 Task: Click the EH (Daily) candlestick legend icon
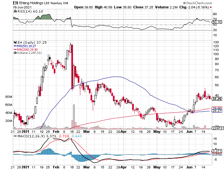tap(15, 42)
